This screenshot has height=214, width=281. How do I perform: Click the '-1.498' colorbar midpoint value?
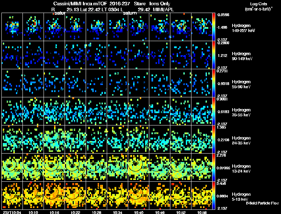[222, 27]
